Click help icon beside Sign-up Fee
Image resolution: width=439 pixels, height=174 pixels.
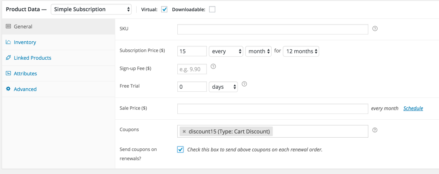(x=213, y=67)
